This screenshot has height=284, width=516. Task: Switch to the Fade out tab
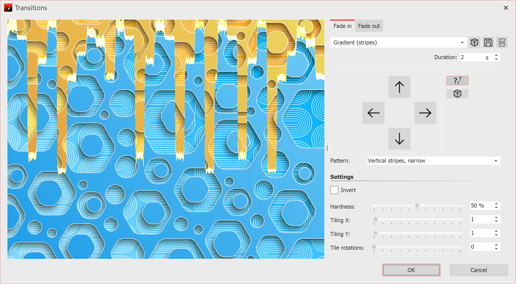point(369,26)
